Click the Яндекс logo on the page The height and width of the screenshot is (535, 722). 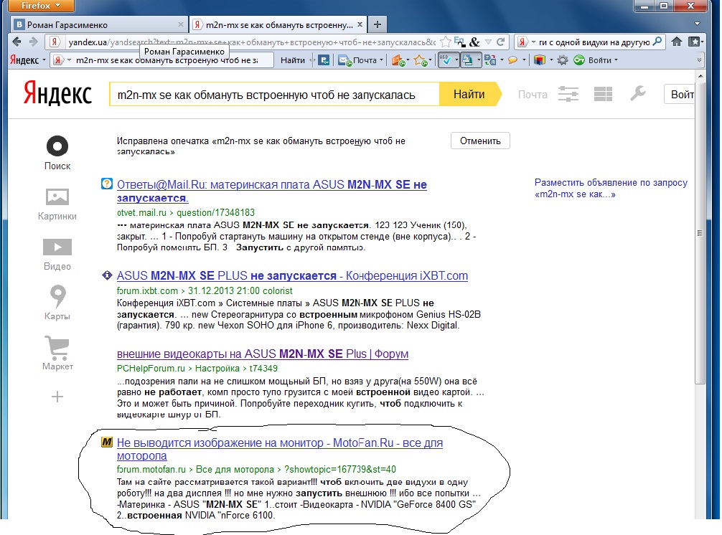(57, 94)
